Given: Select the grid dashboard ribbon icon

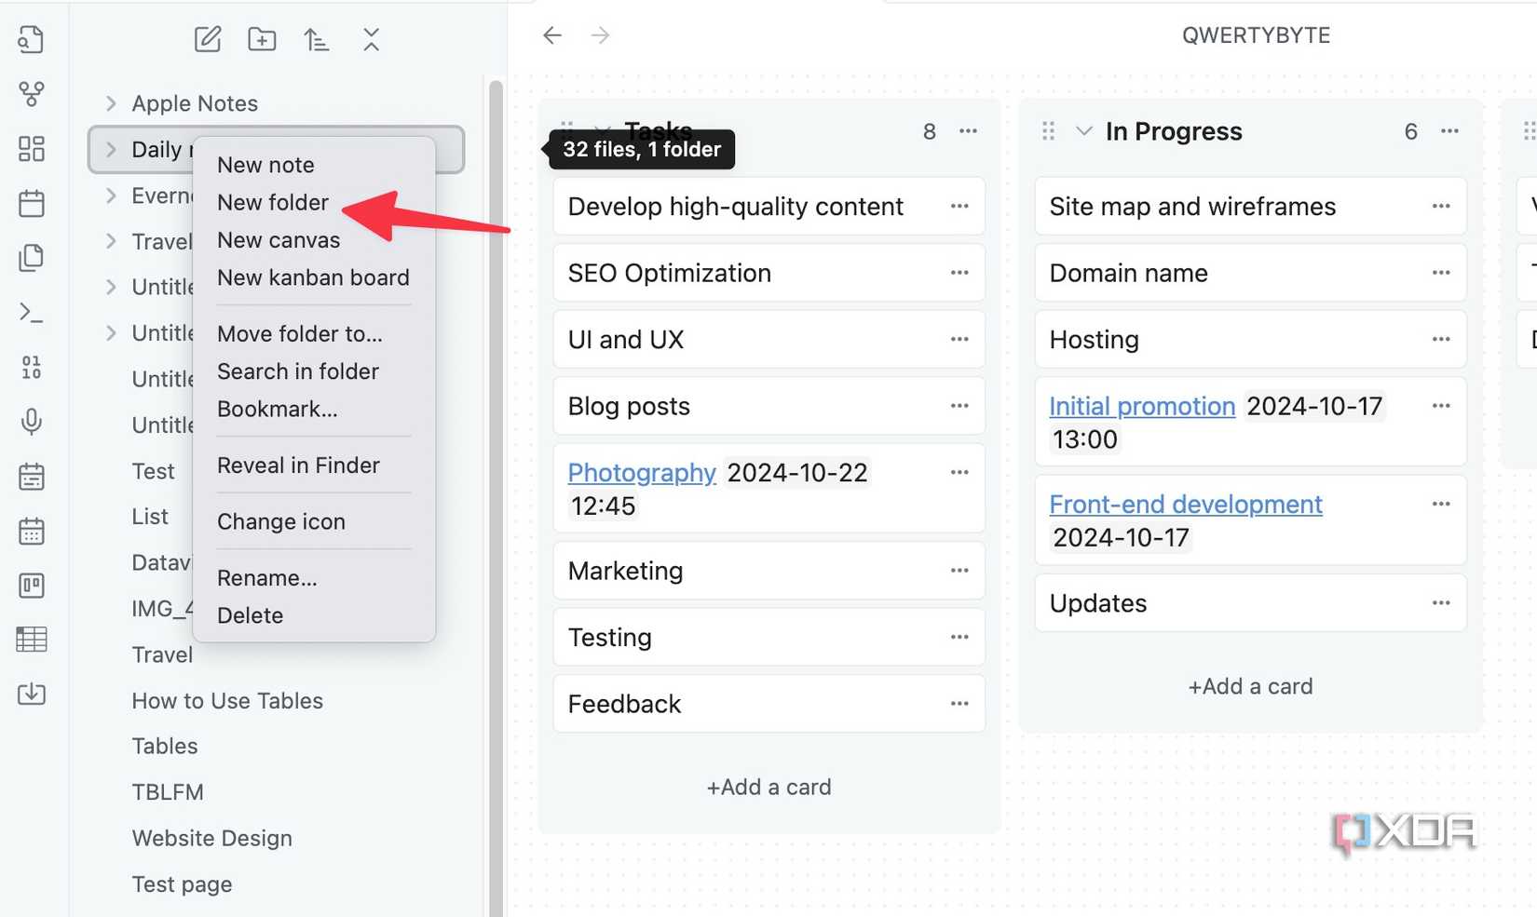Looking at the screenshot, I should (x=31, y=148).
